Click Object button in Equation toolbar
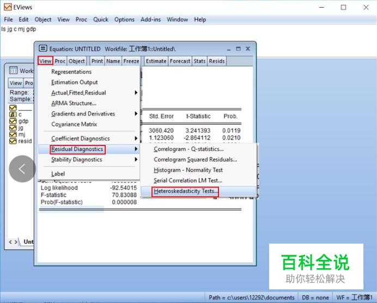Viewport: 377px width, 303px height. pos(77,61)
